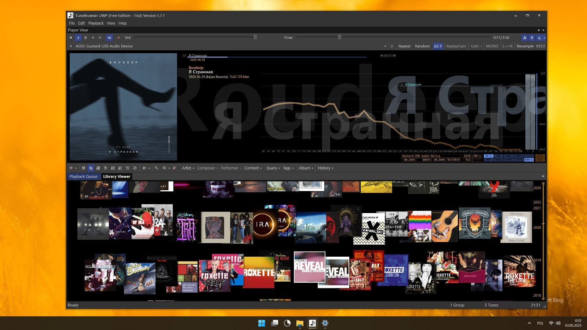This screenshot has height=330, width=587.
Task: Open the File menu
Action: pos(72,23)
